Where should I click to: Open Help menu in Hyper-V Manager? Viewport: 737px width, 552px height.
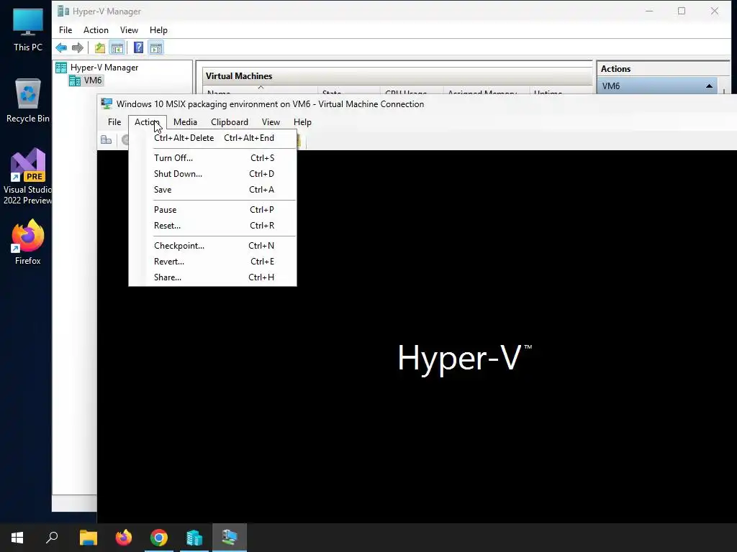click(x=158, y=30)
